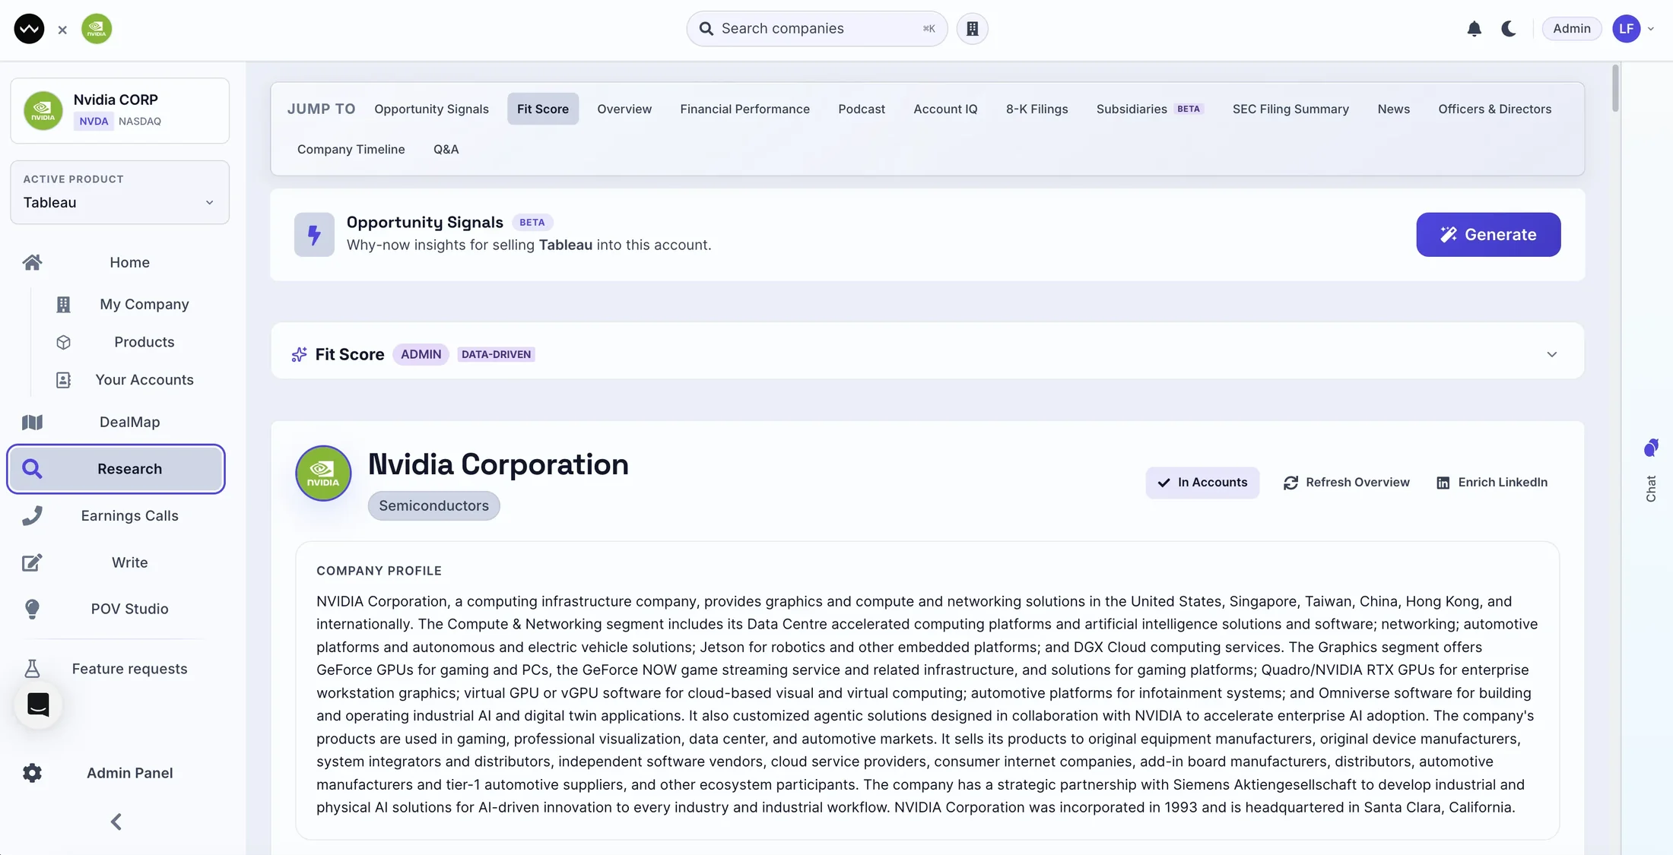Open the Active Product Tableau dropdown
Screen dimensions: 1673x855
(x=119, y=192)
